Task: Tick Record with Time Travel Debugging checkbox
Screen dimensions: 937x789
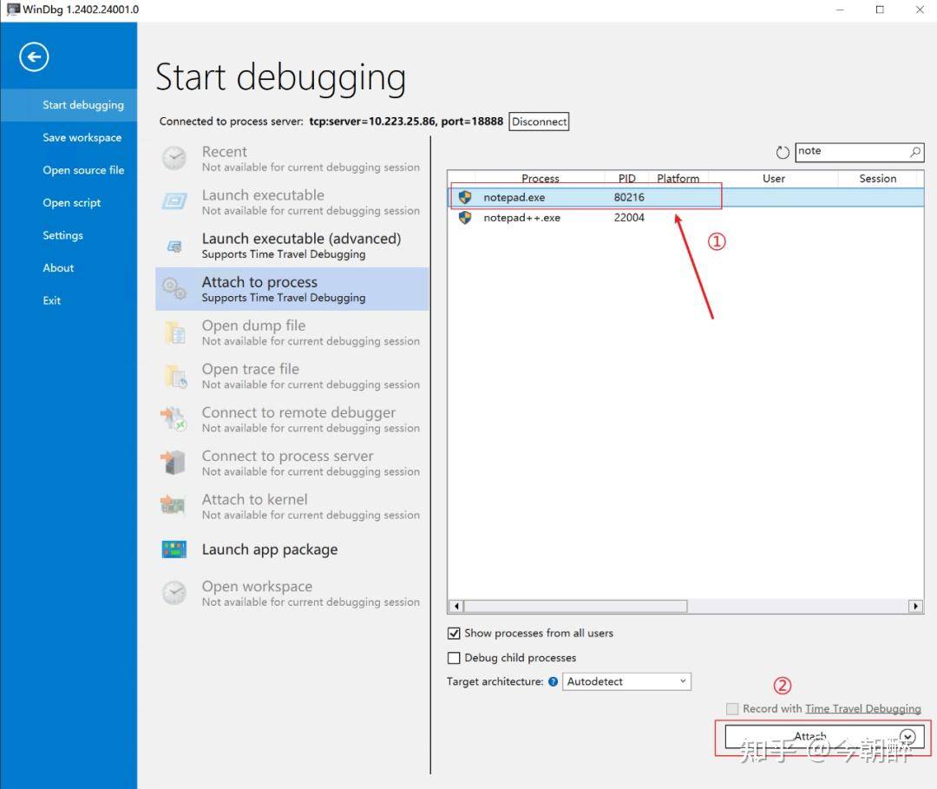Action: click(732, 708)
